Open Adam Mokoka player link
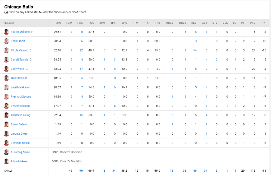The height and width of the screenshot is (175, 271). point(19,161)
